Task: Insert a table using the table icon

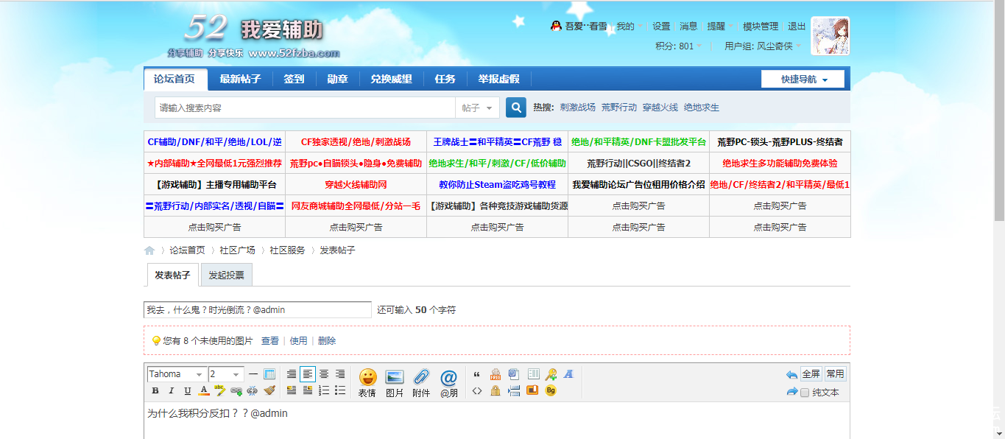Action: pyautogui.click(x=269, y=374)
